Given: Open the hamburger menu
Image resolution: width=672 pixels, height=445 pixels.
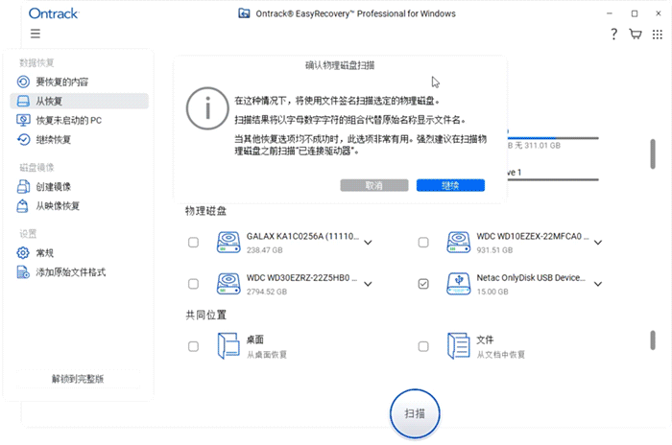Looking at the screenshot, I should tap(36, 34).
